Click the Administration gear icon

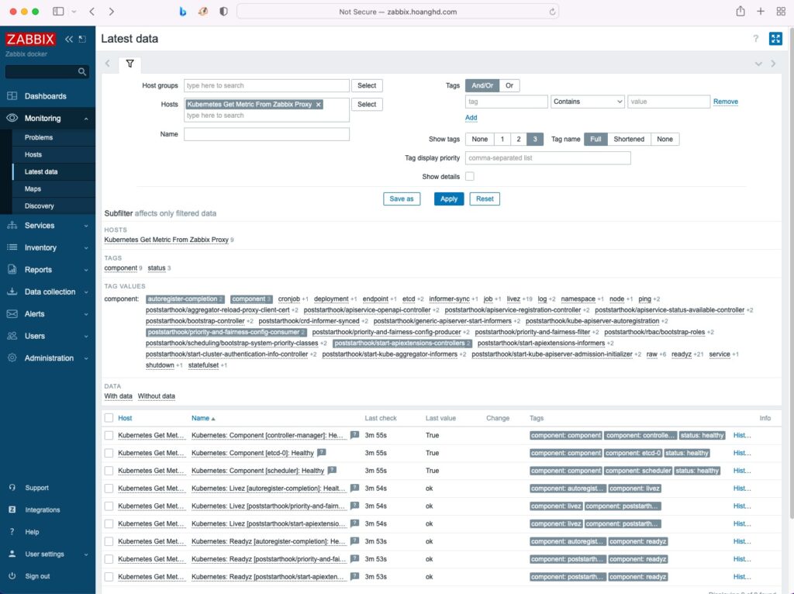tap(12, 358)
